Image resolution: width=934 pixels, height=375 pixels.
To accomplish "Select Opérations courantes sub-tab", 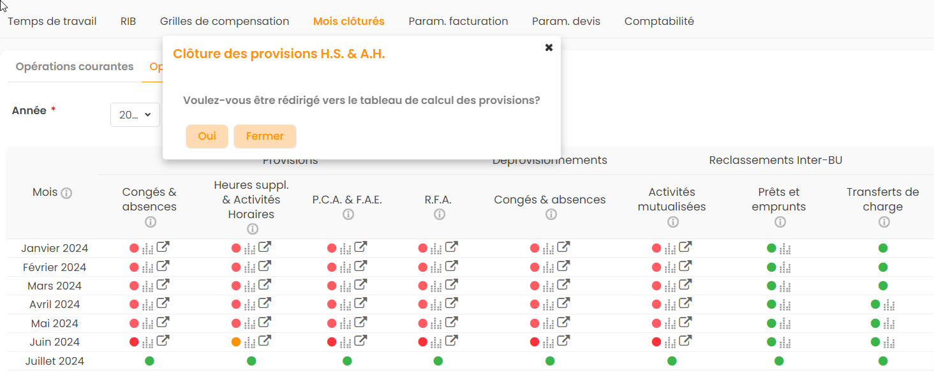I will click(75, 66).
